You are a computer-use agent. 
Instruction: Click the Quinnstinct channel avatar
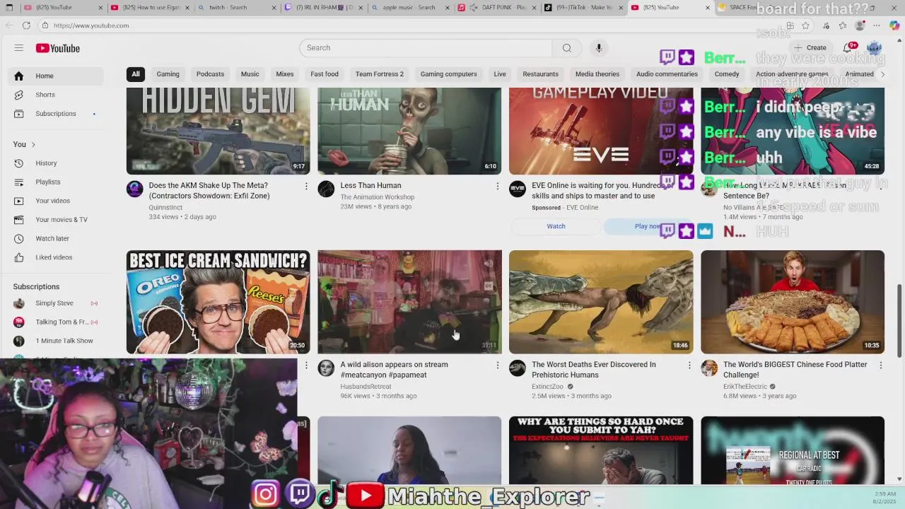tap(134, 189)
